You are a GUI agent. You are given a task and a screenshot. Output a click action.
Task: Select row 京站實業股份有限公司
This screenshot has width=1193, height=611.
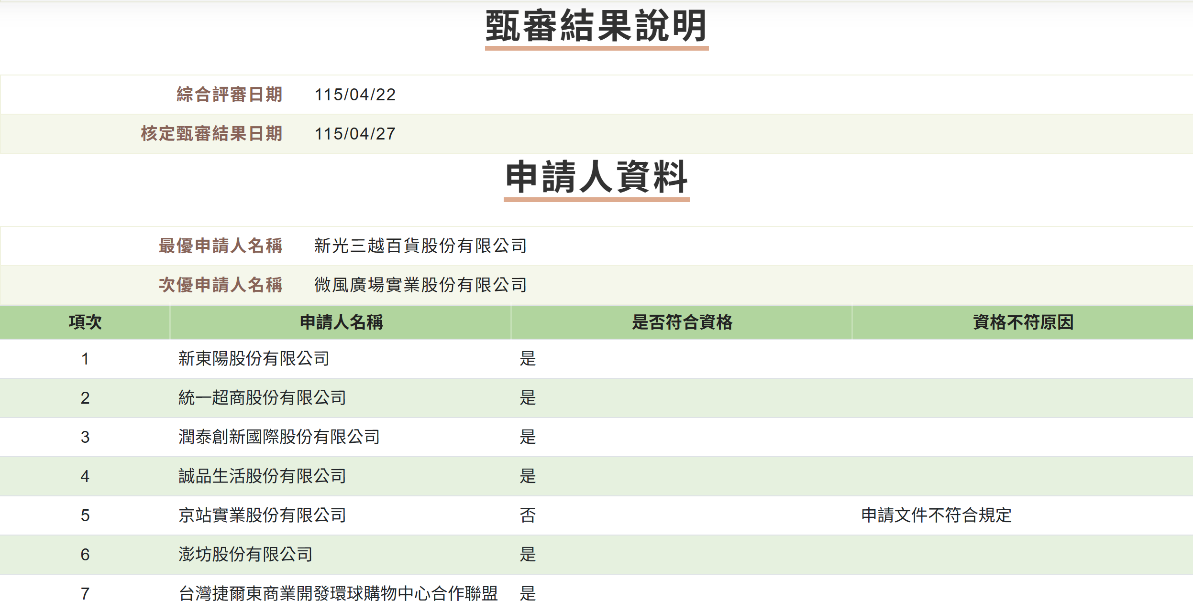pyautogui.click(x=596, y=515)
